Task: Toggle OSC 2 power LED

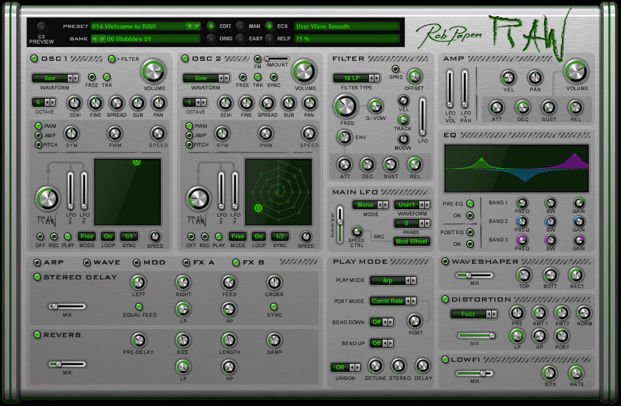Action: tap(185, 58)
